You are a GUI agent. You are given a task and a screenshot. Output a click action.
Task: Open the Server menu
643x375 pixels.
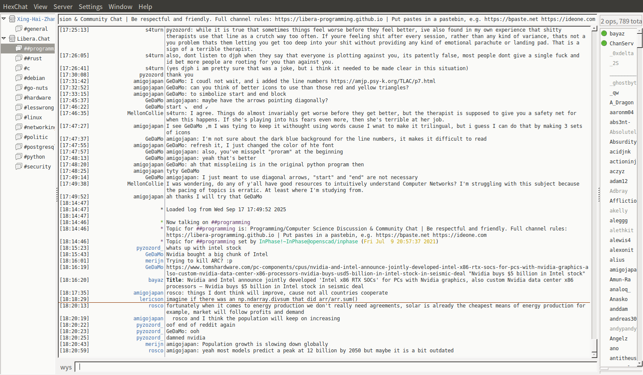(x=63, y=6)
